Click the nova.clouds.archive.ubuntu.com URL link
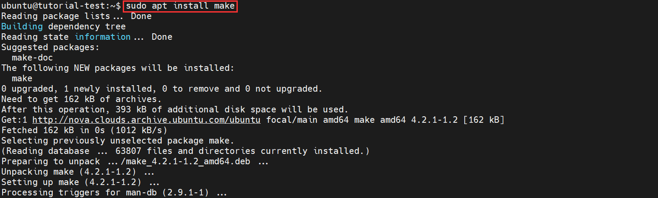658x198 pixels. point(147,120)
